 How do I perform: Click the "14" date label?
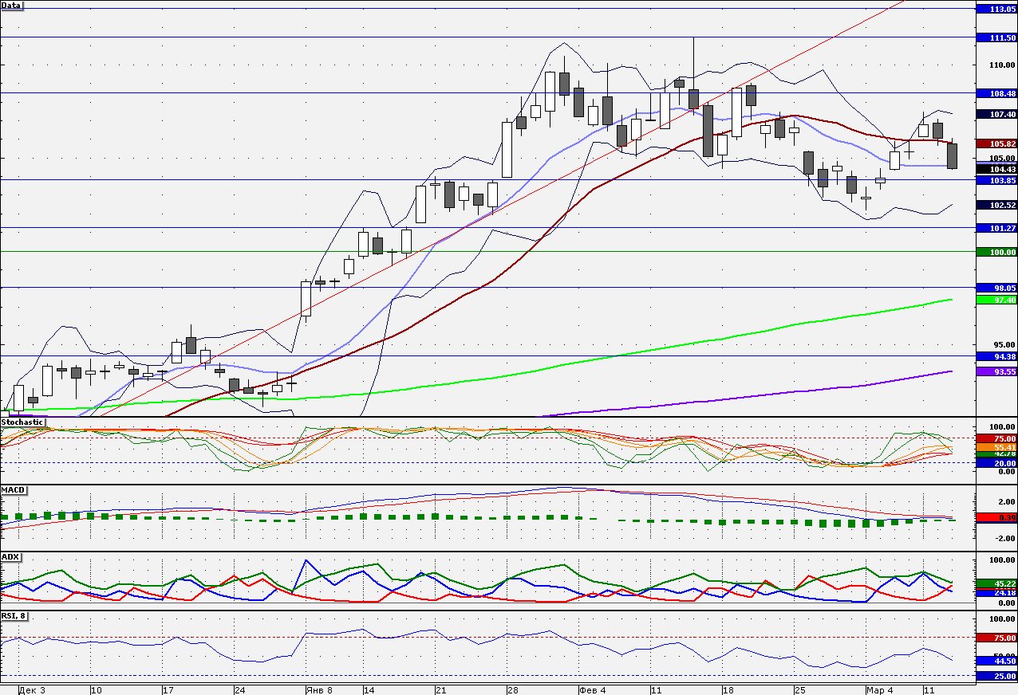[369, 689]
